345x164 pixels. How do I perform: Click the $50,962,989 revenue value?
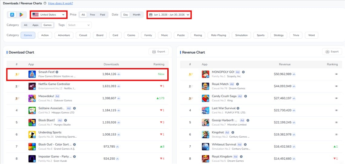point(283,74)
